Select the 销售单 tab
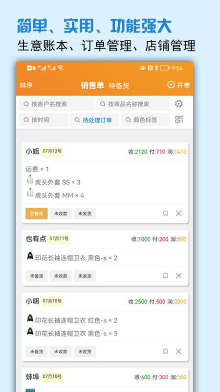This screenshot has width=220, height=392. click(92, 85)
